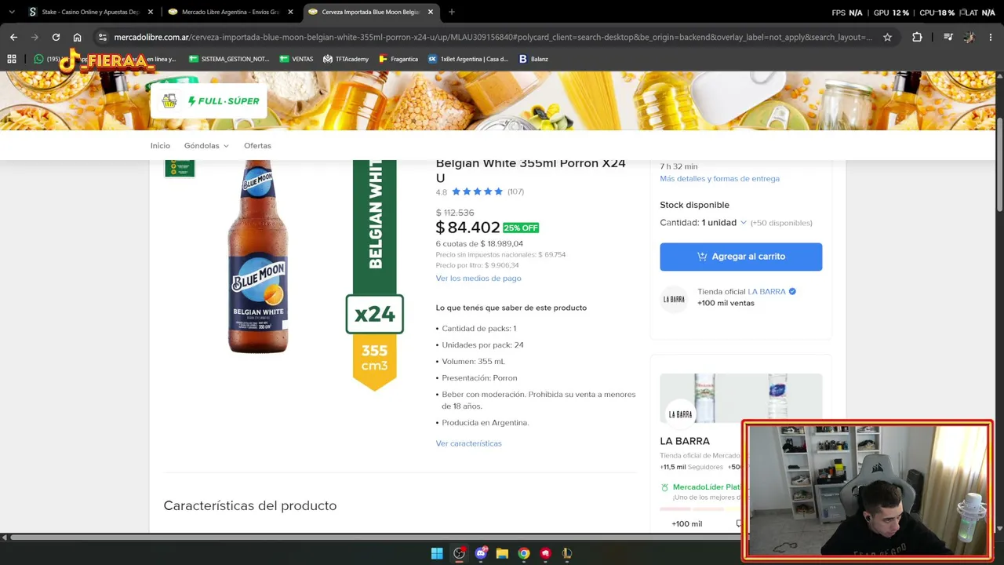
Task: Open the Windows Start menu
Action: point(437,553)
